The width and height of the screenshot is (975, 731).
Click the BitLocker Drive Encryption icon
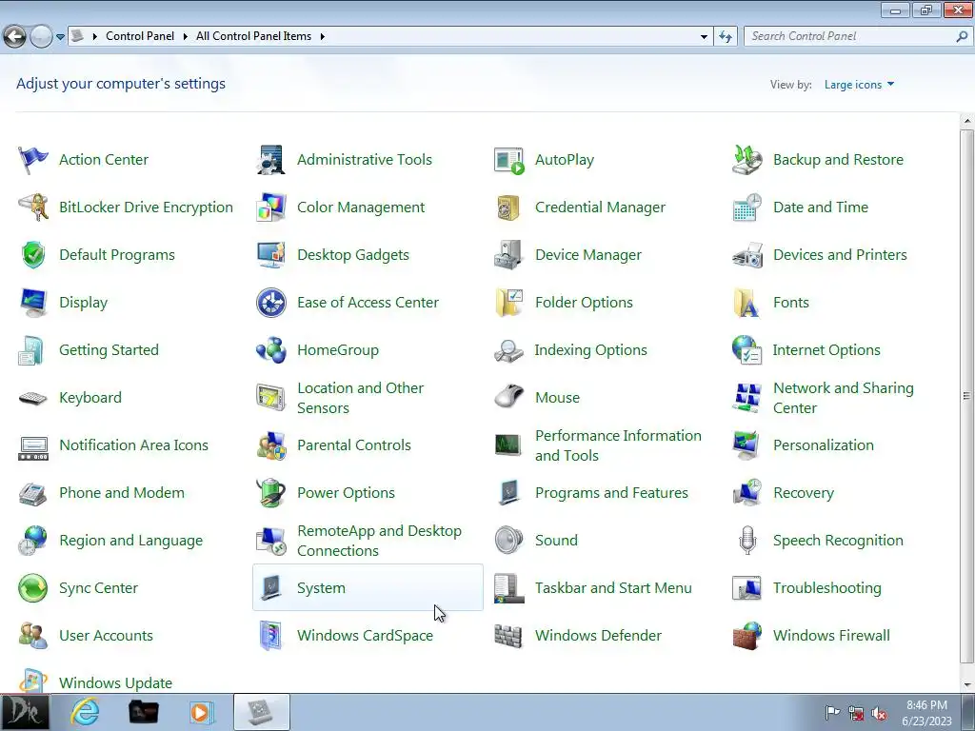point(33,207)
